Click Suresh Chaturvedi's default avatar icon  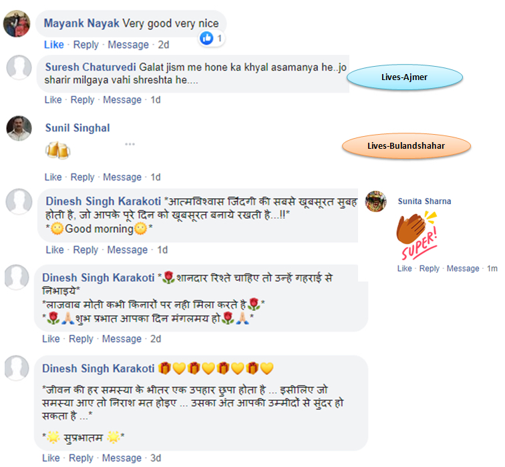(19, 67)
